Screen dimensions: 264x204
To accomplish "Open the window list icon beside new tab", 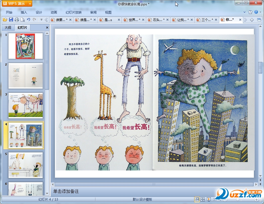I will 259,20.
